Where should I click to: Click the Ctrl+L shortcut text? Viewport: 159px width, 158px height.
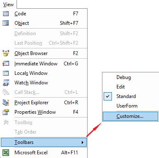tap(71, 92)
